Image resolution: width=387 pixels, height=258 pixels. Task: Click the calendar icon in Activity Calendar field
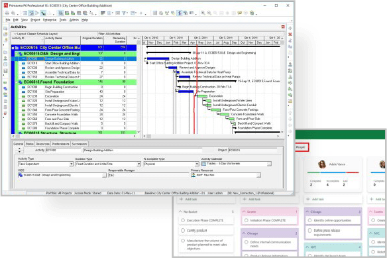point(204,164)
